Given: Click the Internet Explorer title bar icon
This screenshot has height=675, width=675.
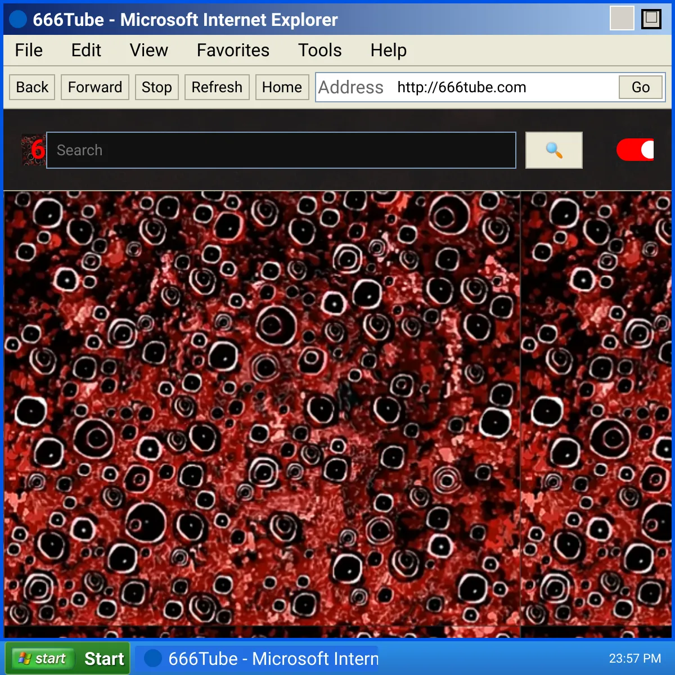Looking at the screenshot, I should tap(18, 19).
